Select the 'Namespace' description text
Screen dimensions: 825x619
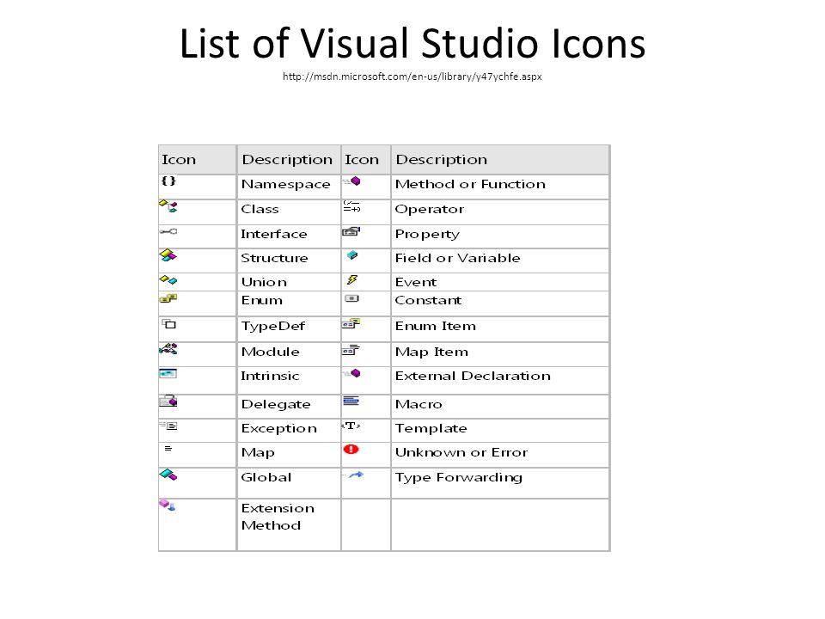coord(285,184)
